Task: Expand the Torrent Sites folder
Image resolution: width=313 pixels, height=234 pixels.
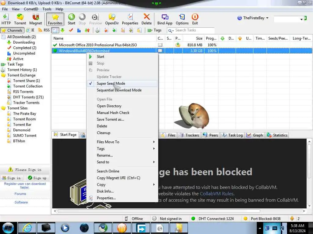Action: [x=17, y=108]
